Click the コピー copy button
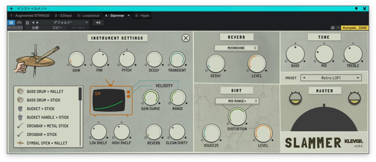Screen dimensions: 376x162 [x=57, y=28]
